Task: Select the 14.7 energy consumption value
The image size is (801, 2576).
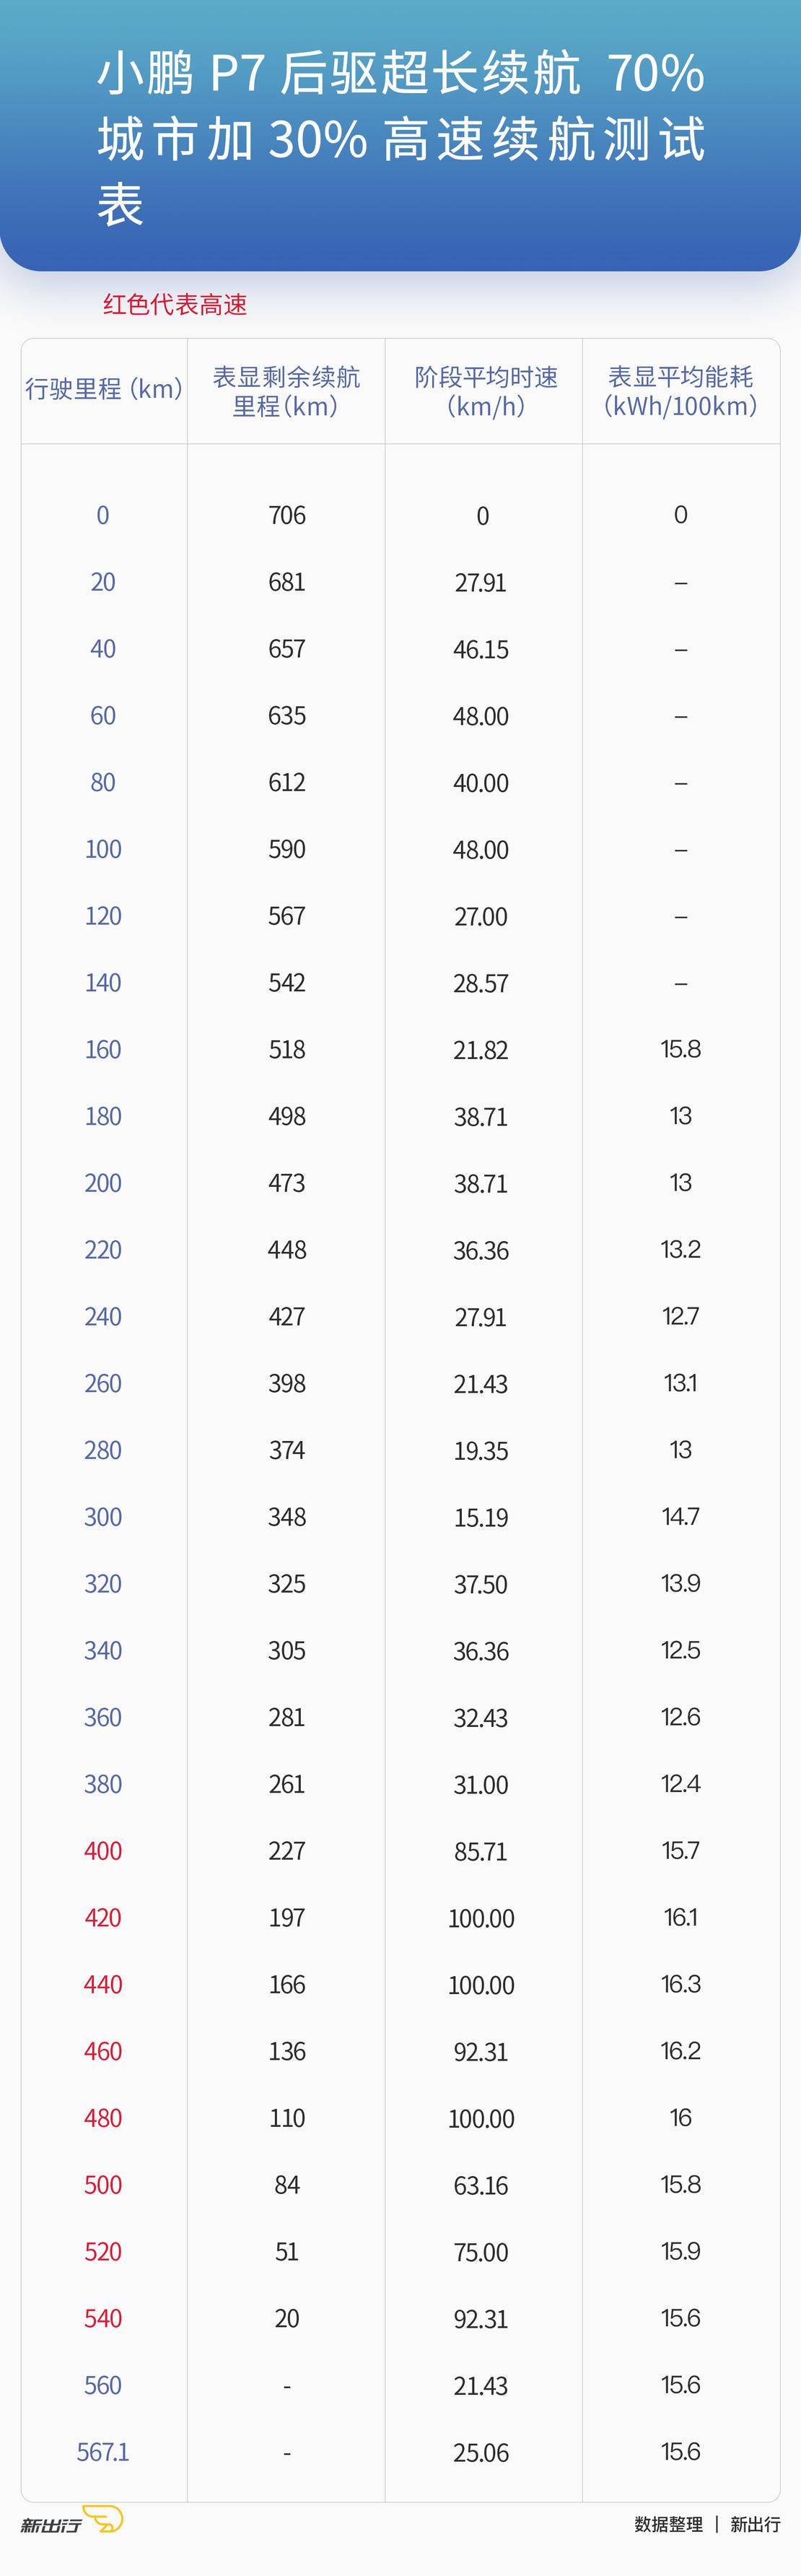Action: pos(680,1516)
